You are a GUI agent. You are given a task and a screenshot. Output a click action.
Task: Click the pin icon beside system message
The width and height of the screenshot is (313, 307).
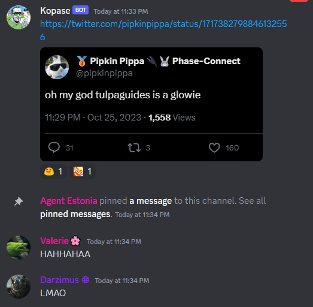(19, 201)
